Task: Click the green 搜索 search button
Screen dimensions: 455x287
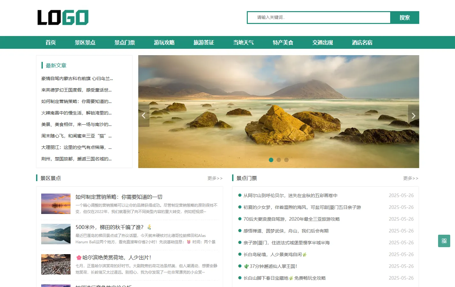Action: pos(405,18)
